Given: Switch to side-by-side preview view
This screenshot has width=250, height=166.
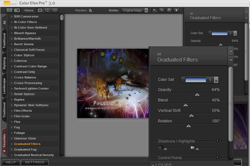Looking at the screenshot, I should (55, 10).
